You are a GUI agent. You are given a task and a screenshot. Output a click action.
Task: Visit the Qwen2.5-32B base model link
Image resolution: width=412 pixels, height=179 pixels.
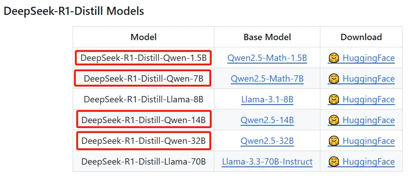point(267,141)
